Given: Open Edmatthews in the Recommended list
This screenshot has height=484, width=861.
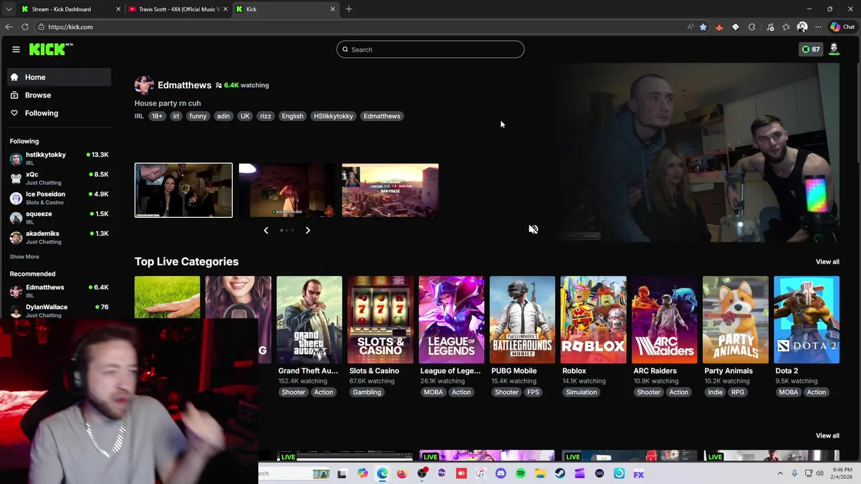Looking at the screenshot, I should pyautogui.click(x=59, y=290).
